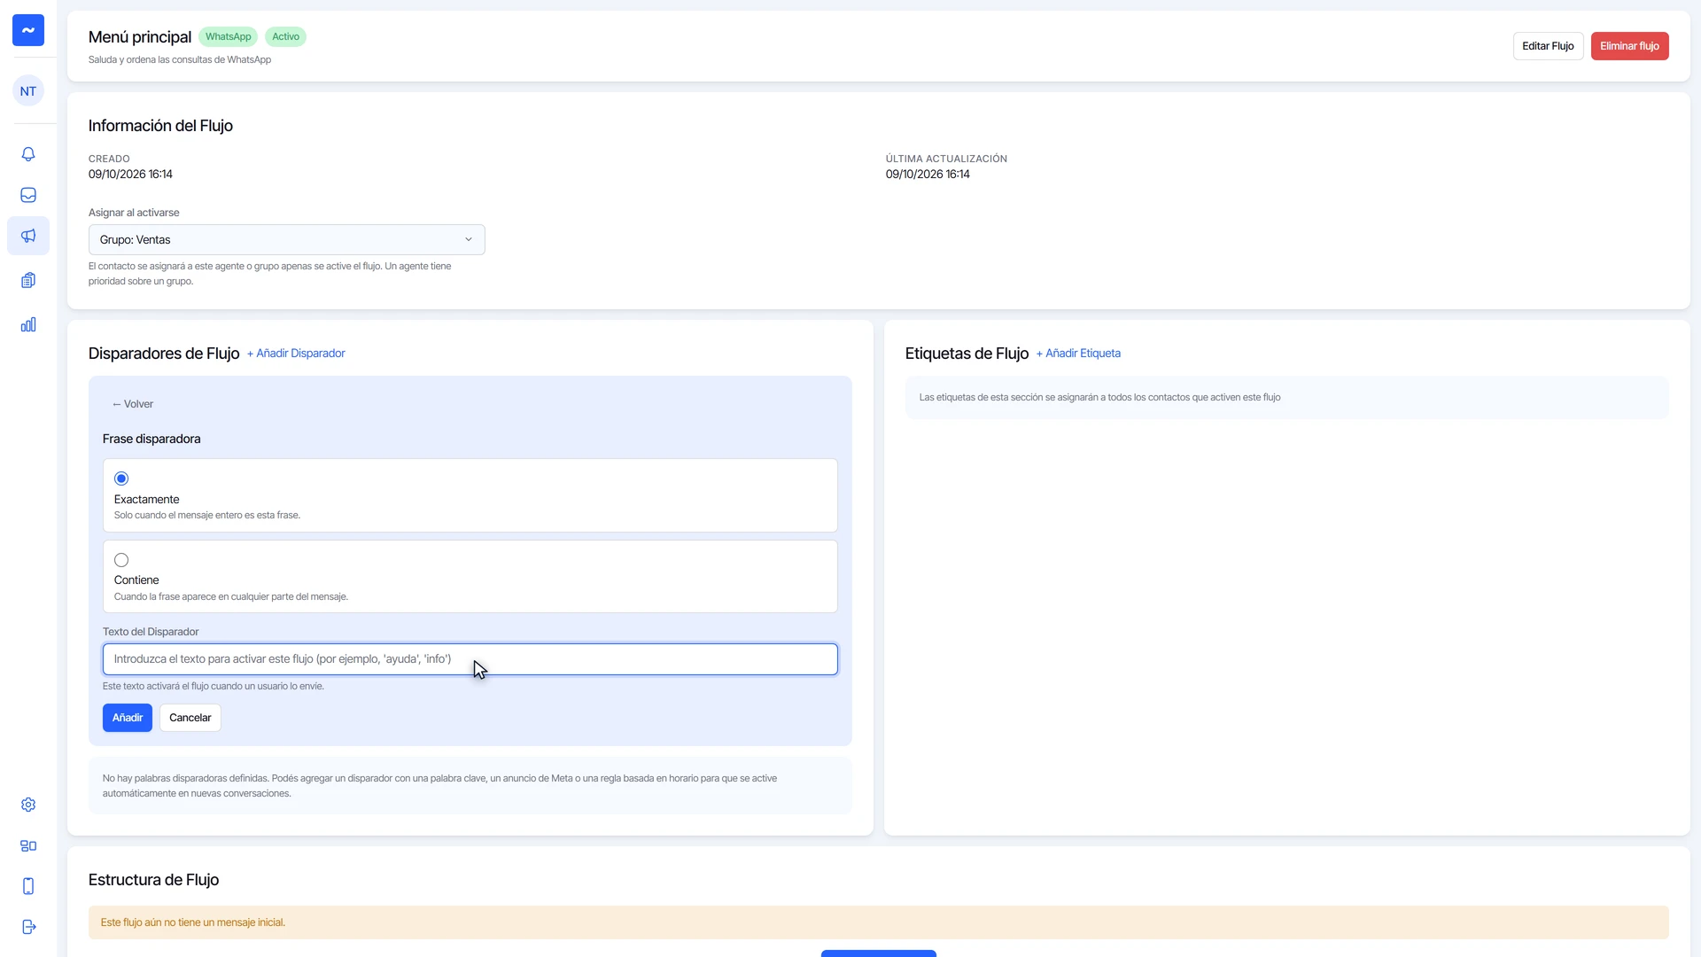Open the app logo home icon
Image resolution: width=1701 pixels, height=957 pixels.
[x=28, y=30]
